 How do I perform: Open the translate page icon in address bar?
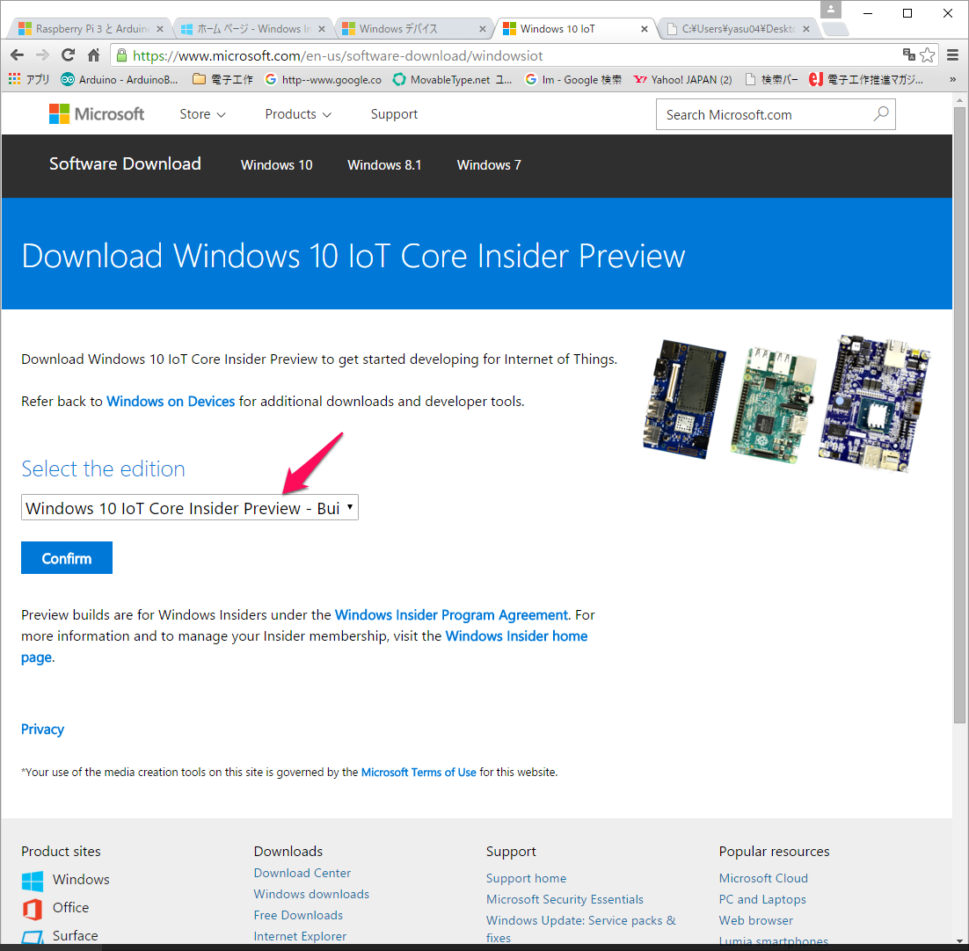908,55
